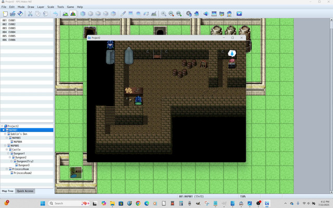Open the Sound Test speaker icon
Image resolution: width=333 pixels, height=208 pixels.
[x=206, y=14]
